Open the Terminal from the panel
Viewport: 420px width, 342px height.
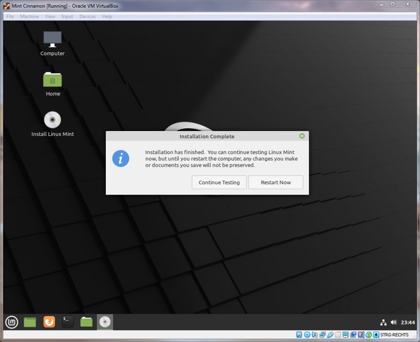tap(68, 322)
